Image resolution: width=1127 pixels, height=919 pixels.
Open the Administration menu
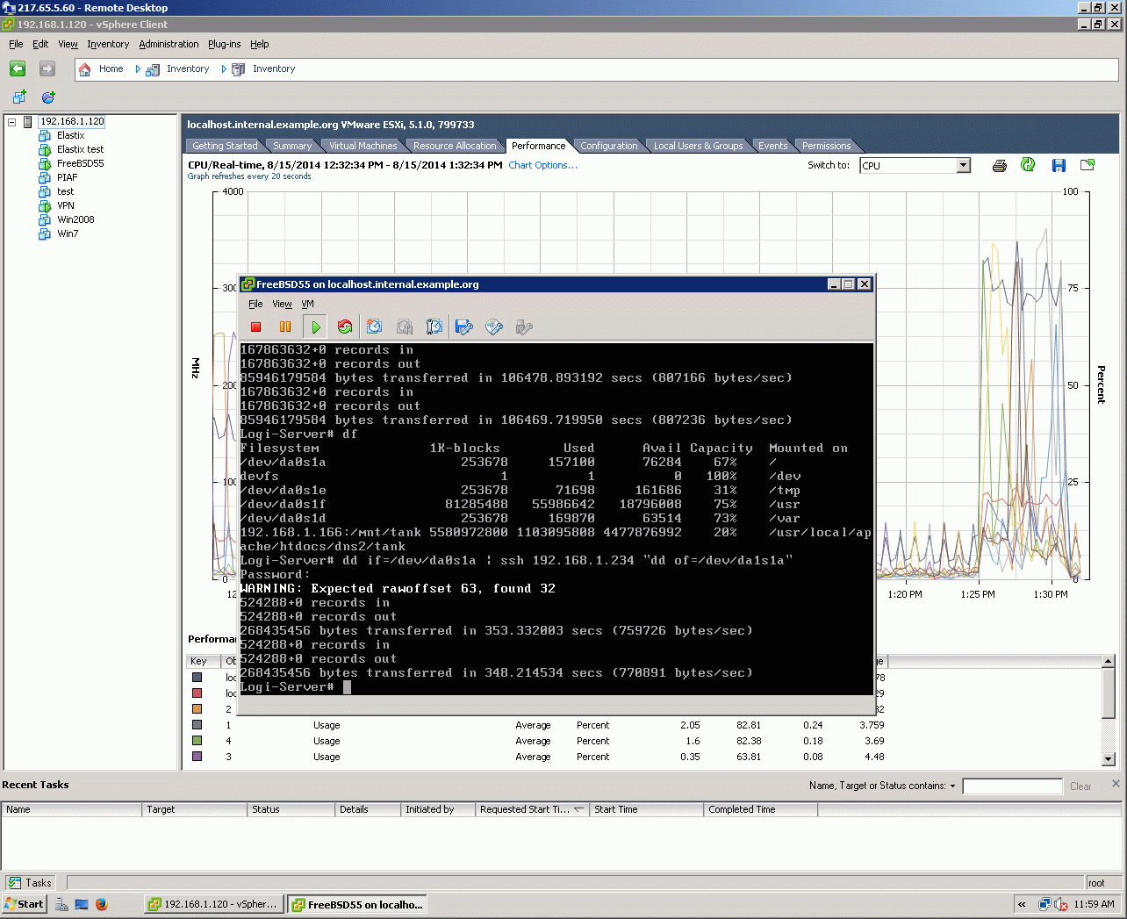(169, 44)
